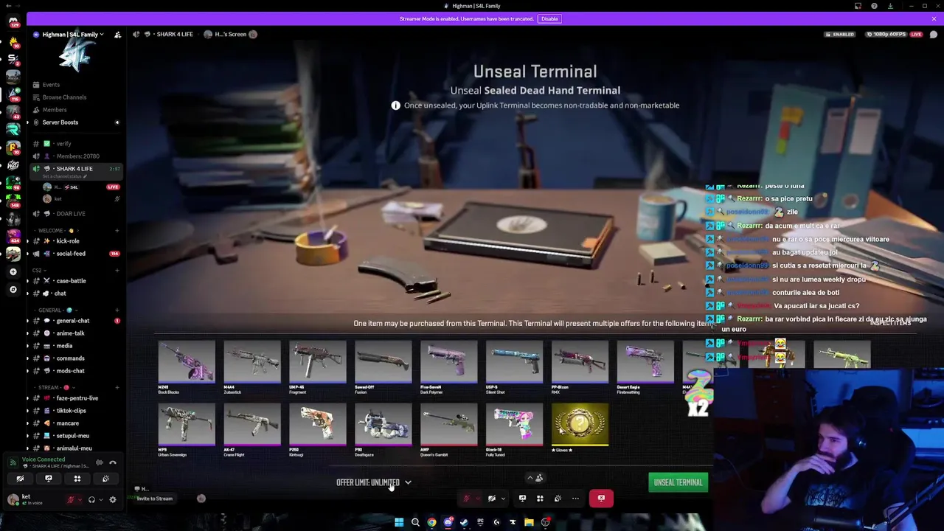Collapse the CS2 category

[39, 271]
